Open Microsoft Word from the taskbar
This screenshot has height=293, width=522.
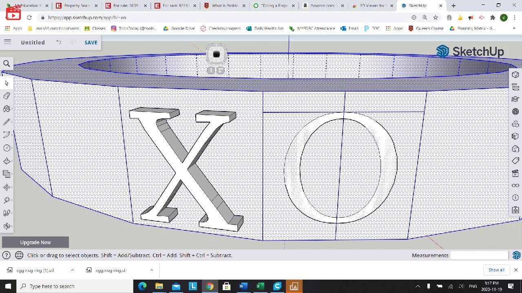pos(243,286)
